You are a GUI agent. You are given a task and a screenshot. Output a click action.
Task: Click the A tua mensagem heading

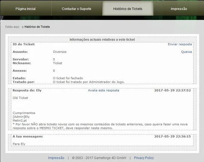(x=28, y=136)
